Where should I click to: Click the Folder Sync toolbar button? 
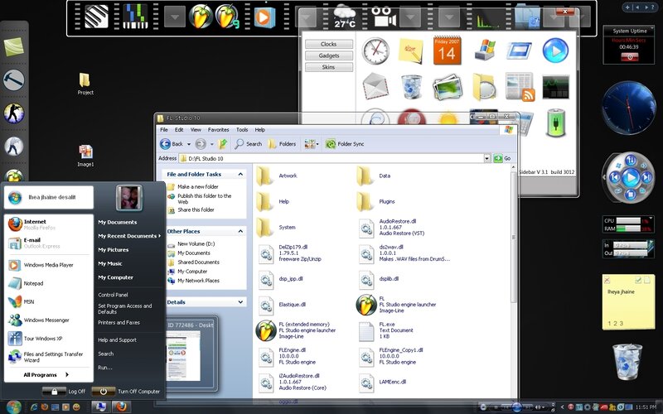click(345, 144)
